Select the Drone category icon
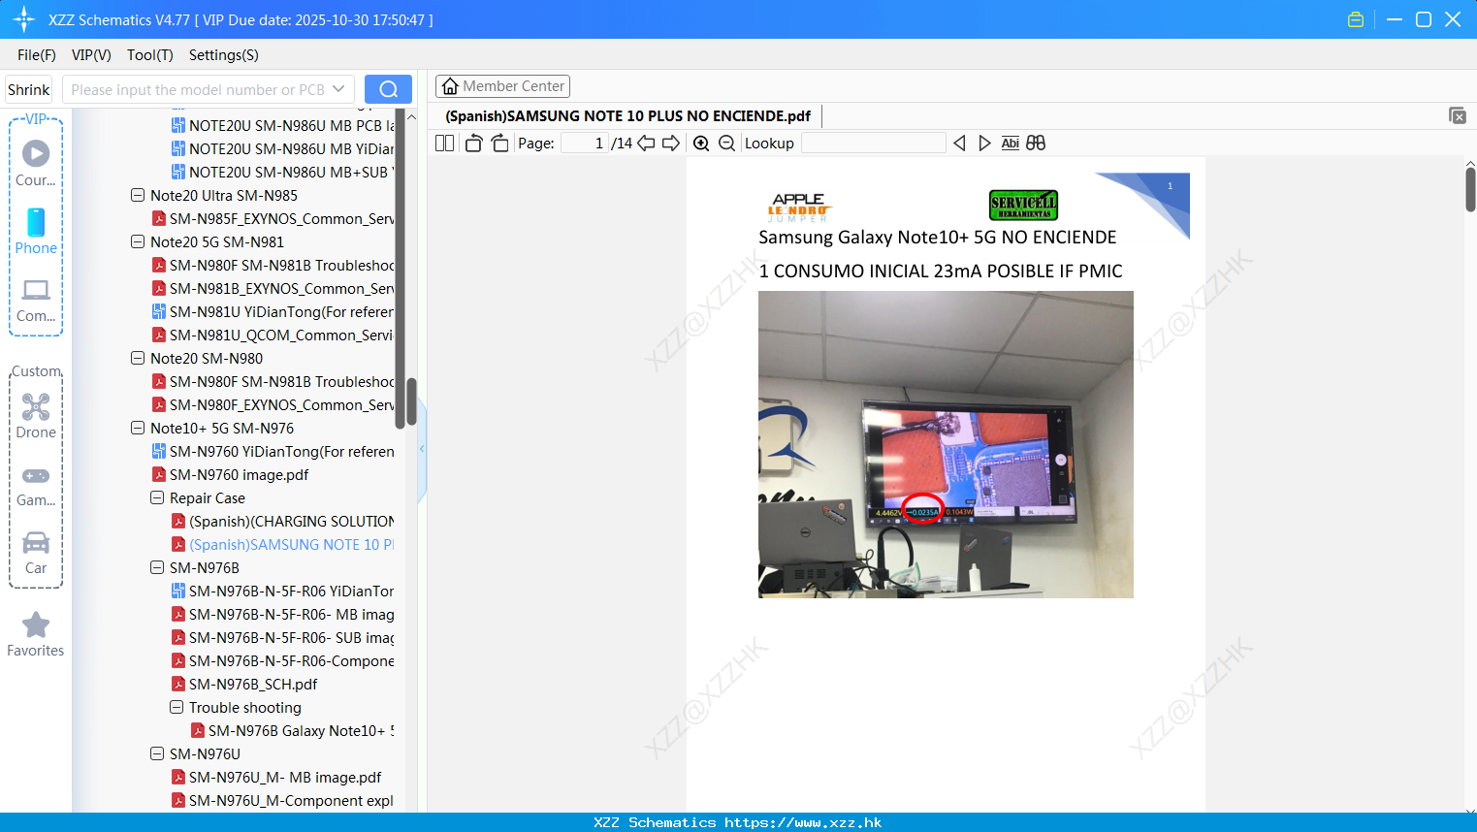The width and height of the screenshot is (1477, 832). coord(36,416)
